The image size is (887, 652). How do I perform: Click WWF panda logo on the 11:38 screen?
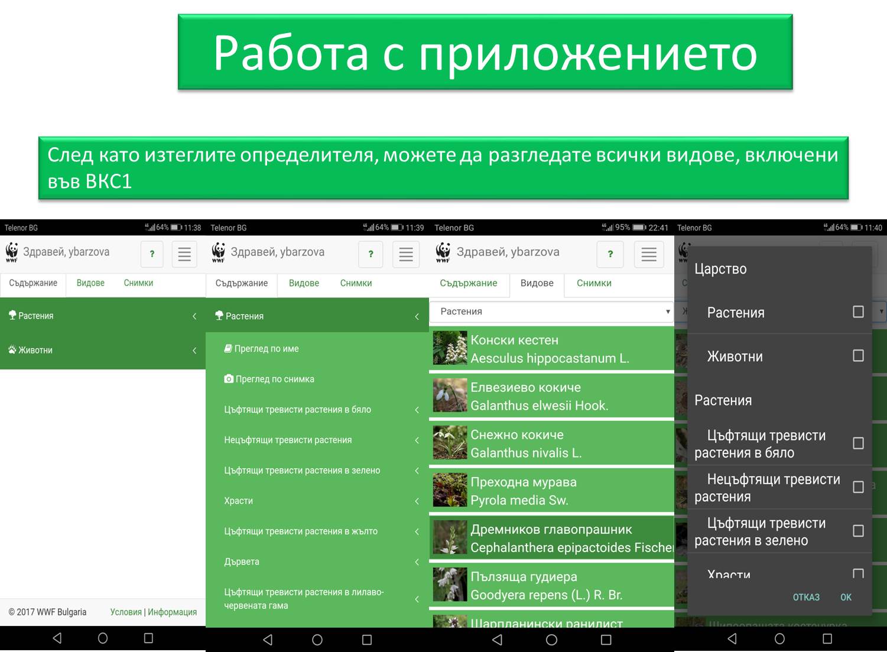click(x=12, y=252)
